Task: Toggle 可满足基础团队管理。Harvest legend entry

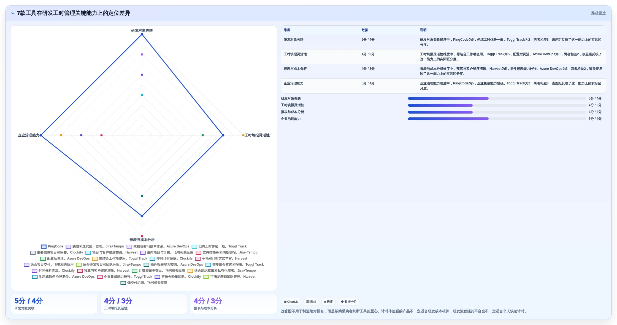Action: click(229, 277)
